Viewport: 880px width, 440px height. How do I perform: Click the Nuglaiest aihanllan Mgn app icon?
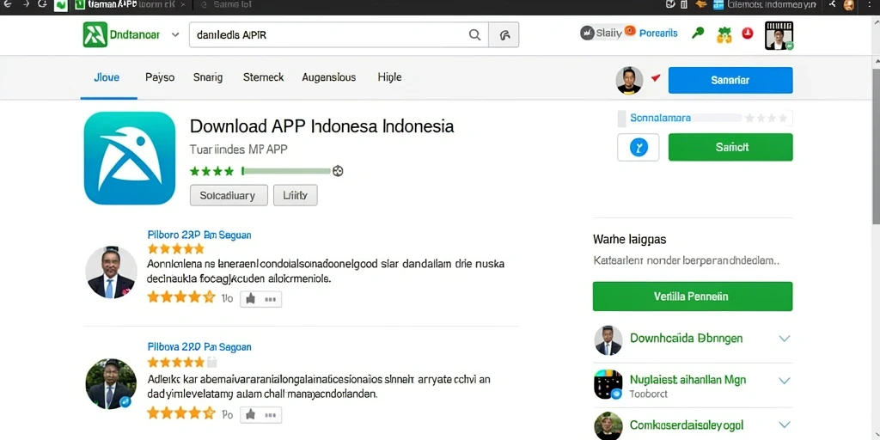click(x=608, y=384)
